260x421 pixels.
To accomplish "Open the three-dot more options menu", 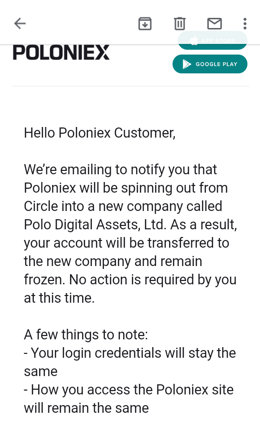I will [x=245, y=24].
